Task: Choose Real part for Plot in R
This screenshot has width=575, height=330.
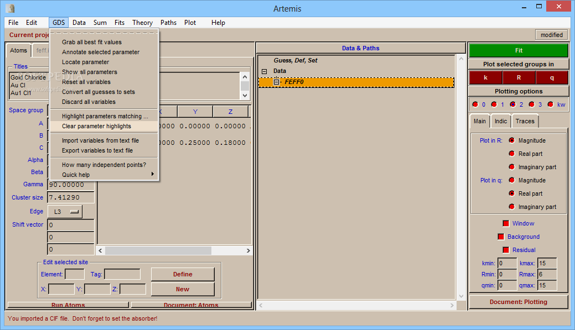Action: coord(511,154)
